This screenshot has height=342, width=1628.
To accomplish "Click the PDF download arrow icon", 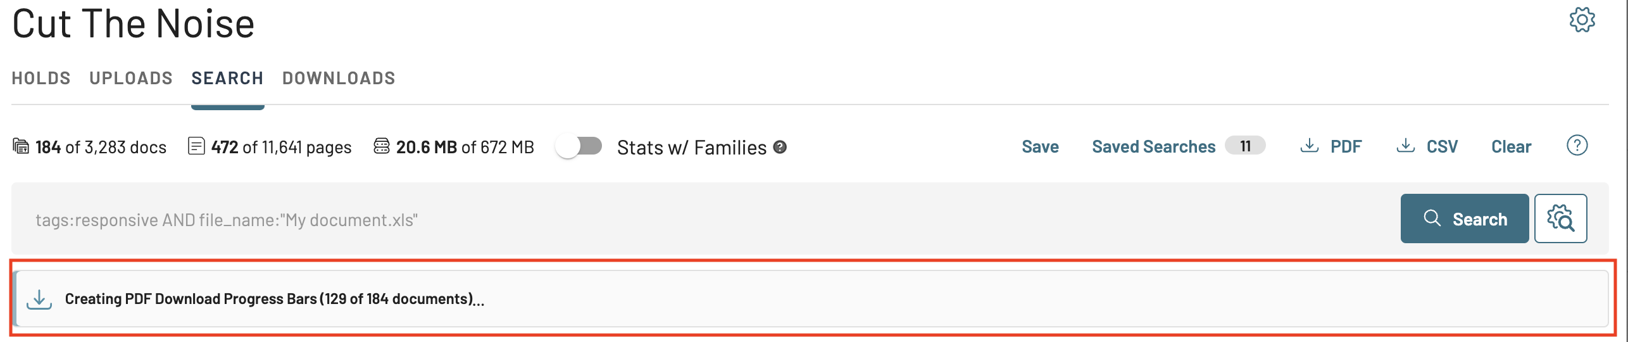I will click(1309, 146).
